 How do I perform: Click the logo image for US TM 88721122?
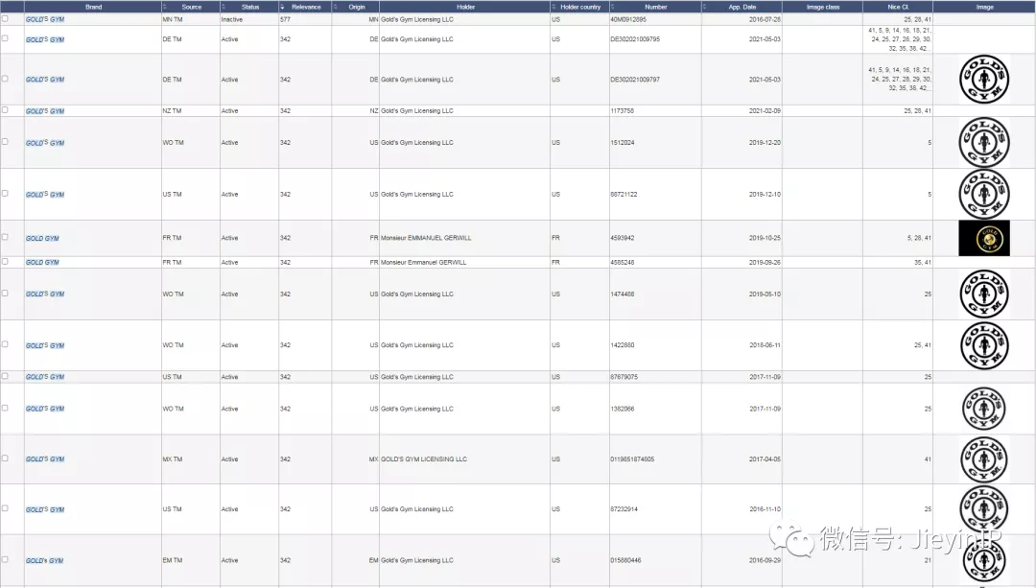(x=984, y=194)
